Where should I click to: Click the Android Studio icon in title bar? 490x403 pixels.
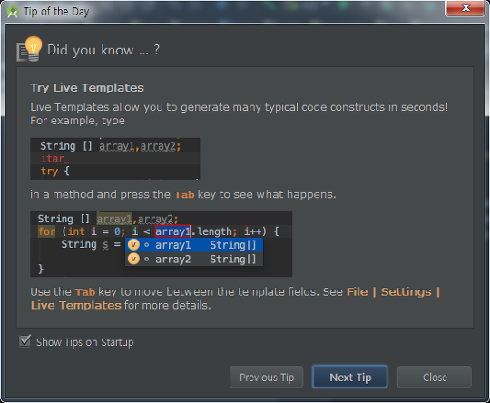click(13, 12)
